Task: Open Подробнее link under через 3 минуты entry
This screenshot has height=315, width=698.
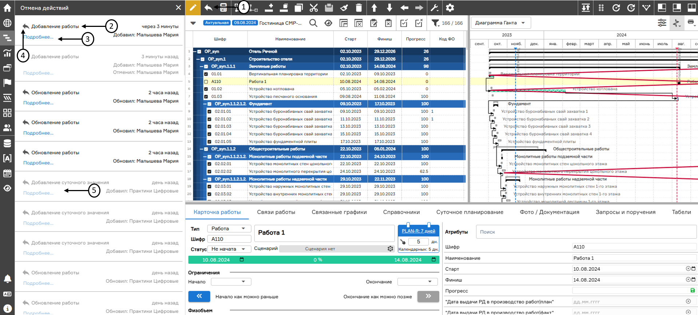Action: pyautogui.click(x=38, y=37)
